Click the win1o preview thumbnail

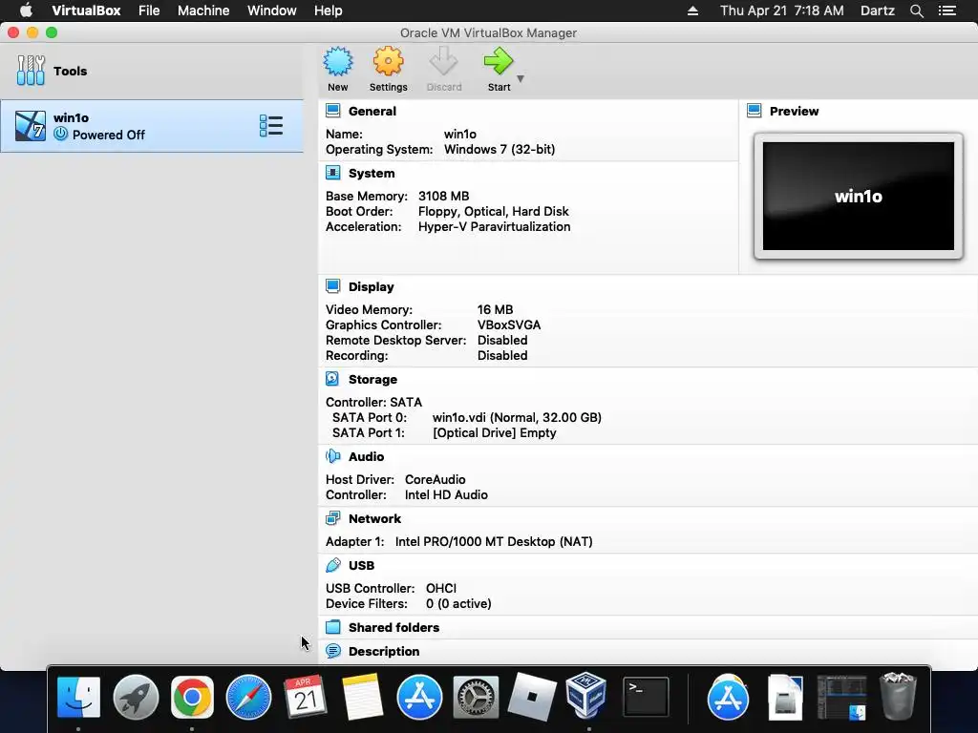[x=859, y=196]
